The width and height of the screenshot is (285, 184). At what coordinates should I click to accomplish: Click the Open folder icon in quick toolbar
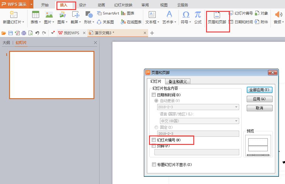(4, 33)
